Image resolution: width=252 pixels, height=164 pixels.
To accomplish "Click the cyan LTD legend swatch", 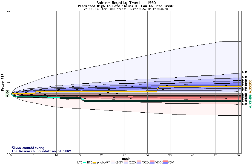I will (x=85, y=162).
